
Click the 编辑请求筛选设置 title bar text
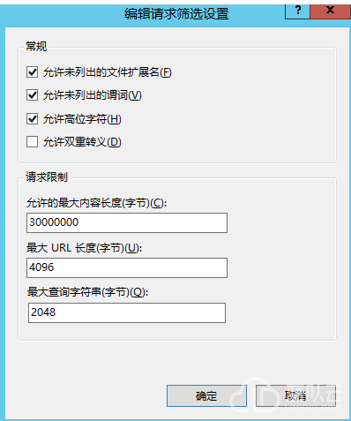(x=176, y=14)
